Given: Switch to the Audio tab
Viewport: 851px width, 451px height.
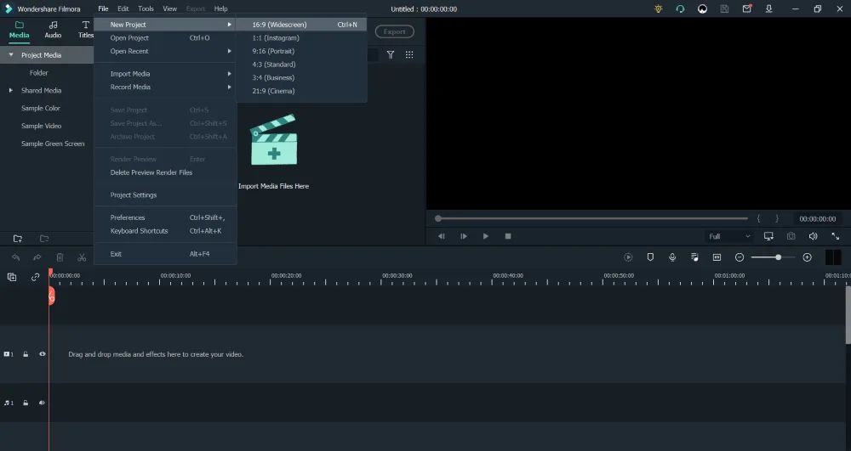Looking at the screenshot, I should 53,30.
